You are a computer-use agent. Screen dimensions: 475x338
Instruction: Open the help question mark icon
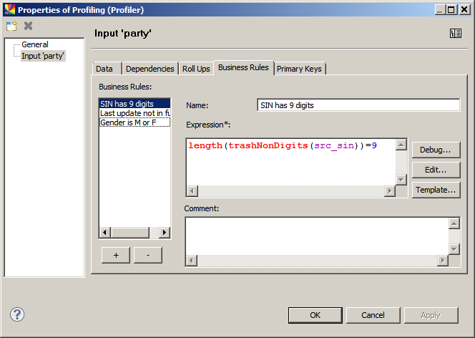point(17,314)
